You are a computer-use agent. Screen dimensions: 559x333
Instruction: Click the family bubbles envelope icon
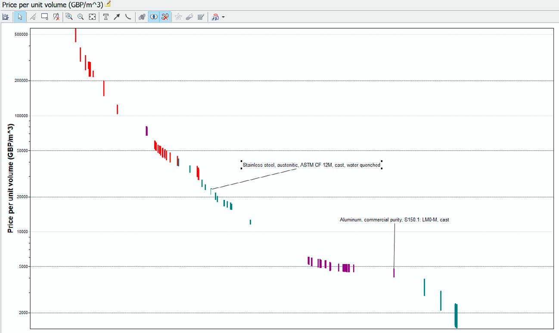click(x=142, y=17)
